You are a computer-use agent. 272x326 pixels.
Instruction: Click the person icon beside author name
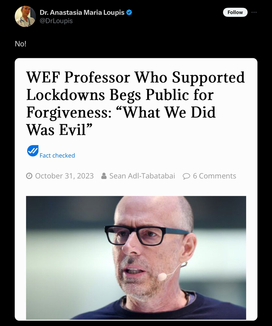(104, 176)
